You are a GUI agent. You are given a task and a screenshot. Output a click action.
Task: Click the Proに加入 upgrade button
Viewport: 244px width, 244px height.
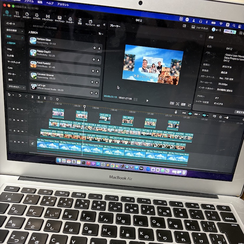pyautogui.click(x=230, y=32)
